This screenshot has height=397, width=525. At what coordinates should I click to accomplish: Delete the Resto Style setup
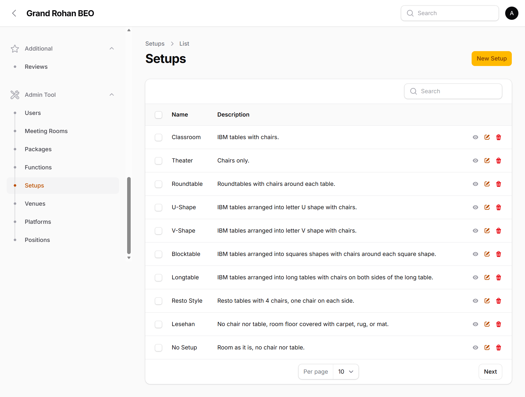(x=499, y=301)
